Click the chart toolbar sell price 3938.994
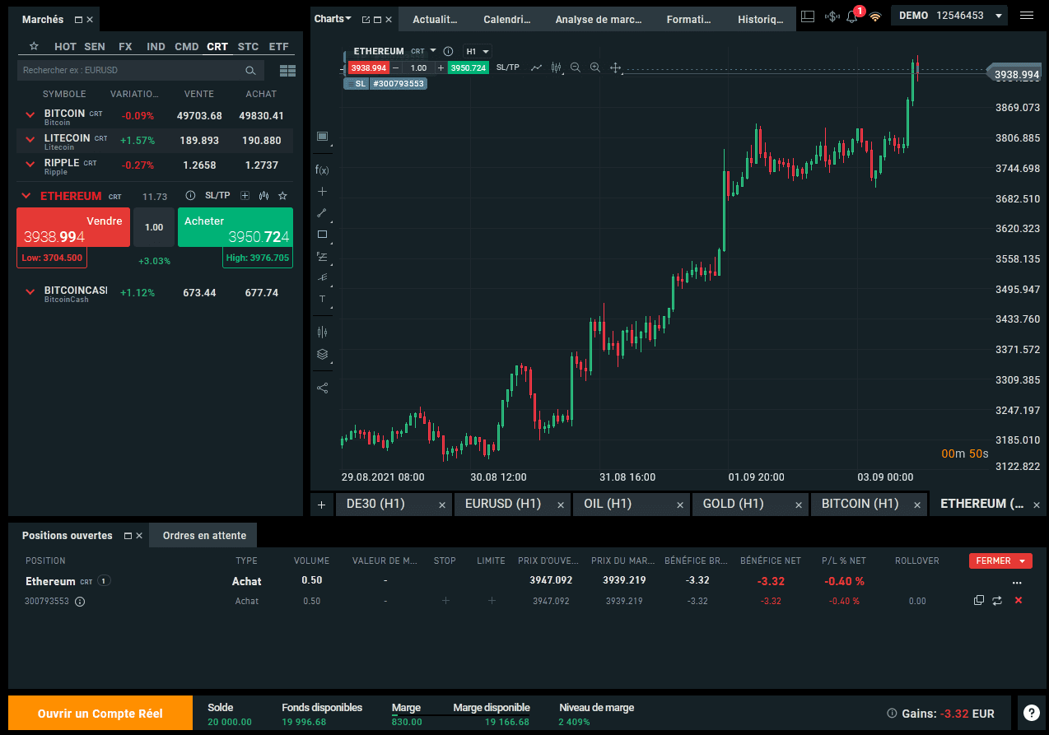1049x735 pixels. (368, 67)
